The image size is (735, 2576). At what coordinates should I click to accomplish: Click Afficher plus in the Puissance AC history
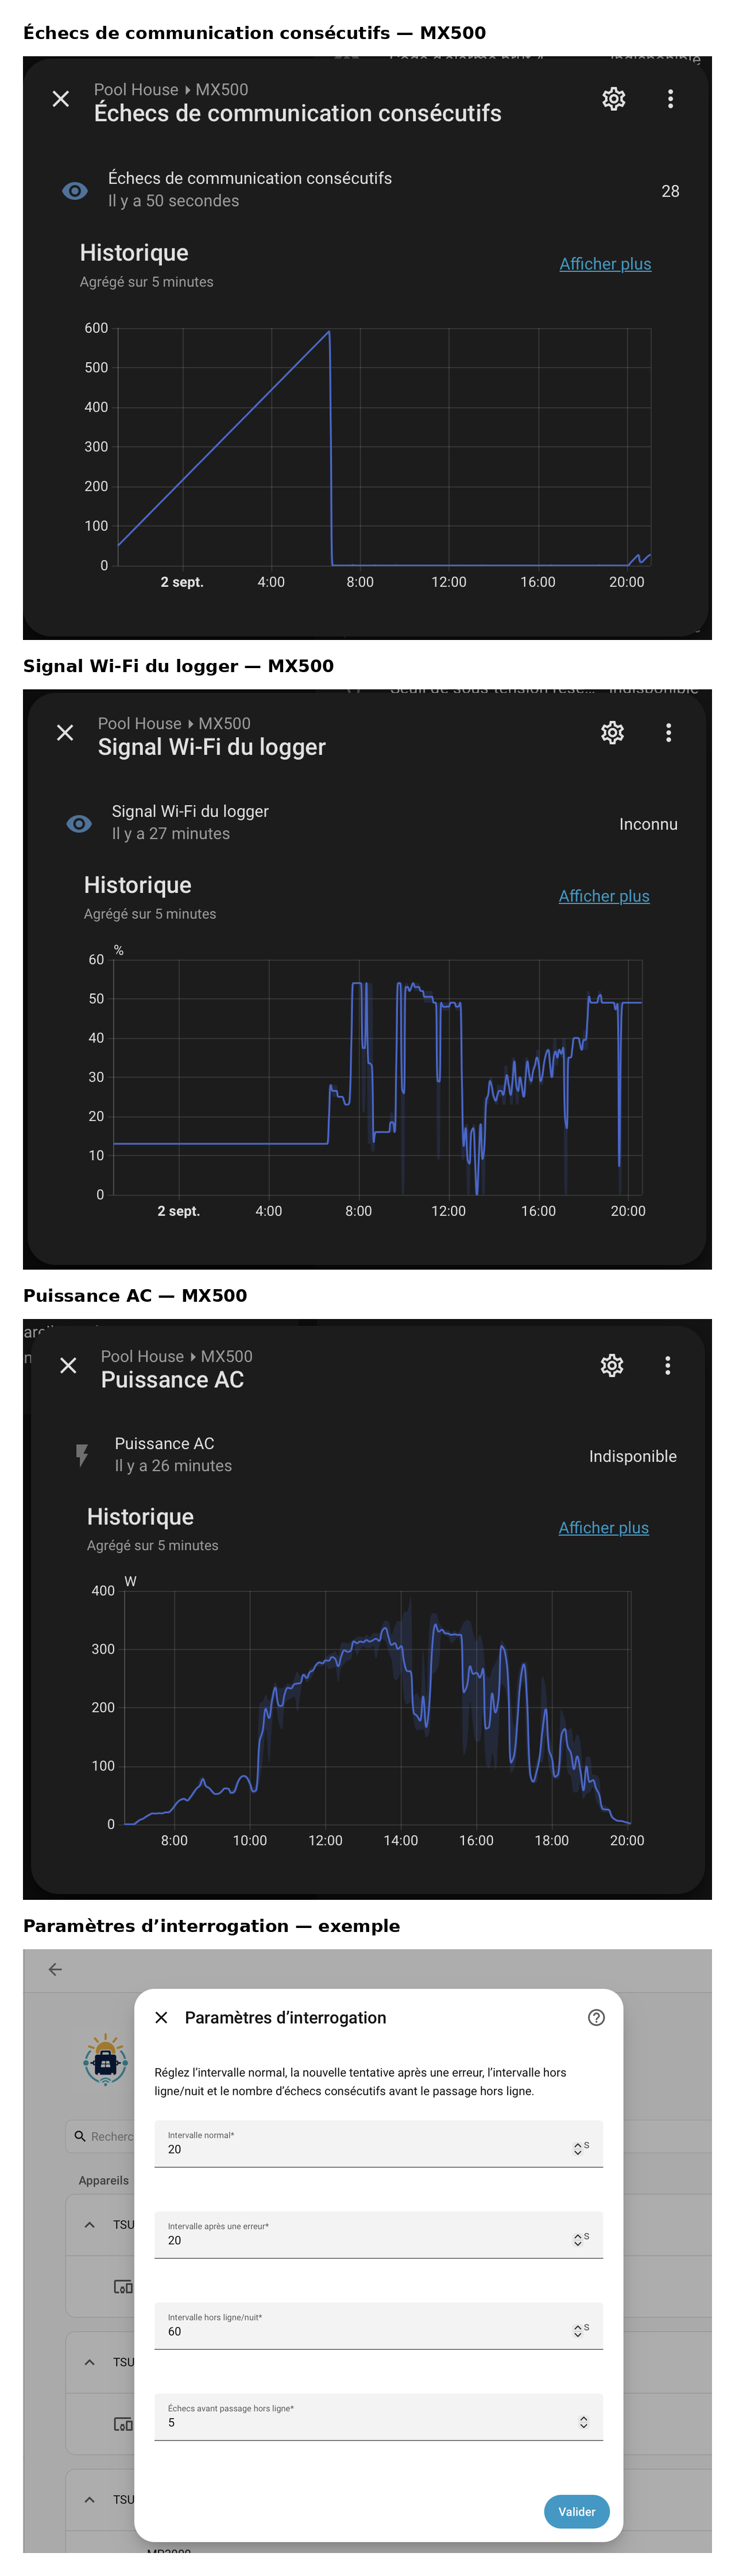click(x=603, y=1528)
